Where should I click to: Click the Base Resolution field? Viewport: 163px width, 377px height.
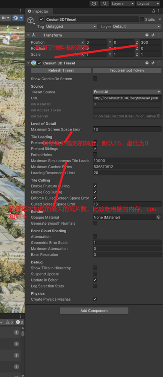[127, 255]
